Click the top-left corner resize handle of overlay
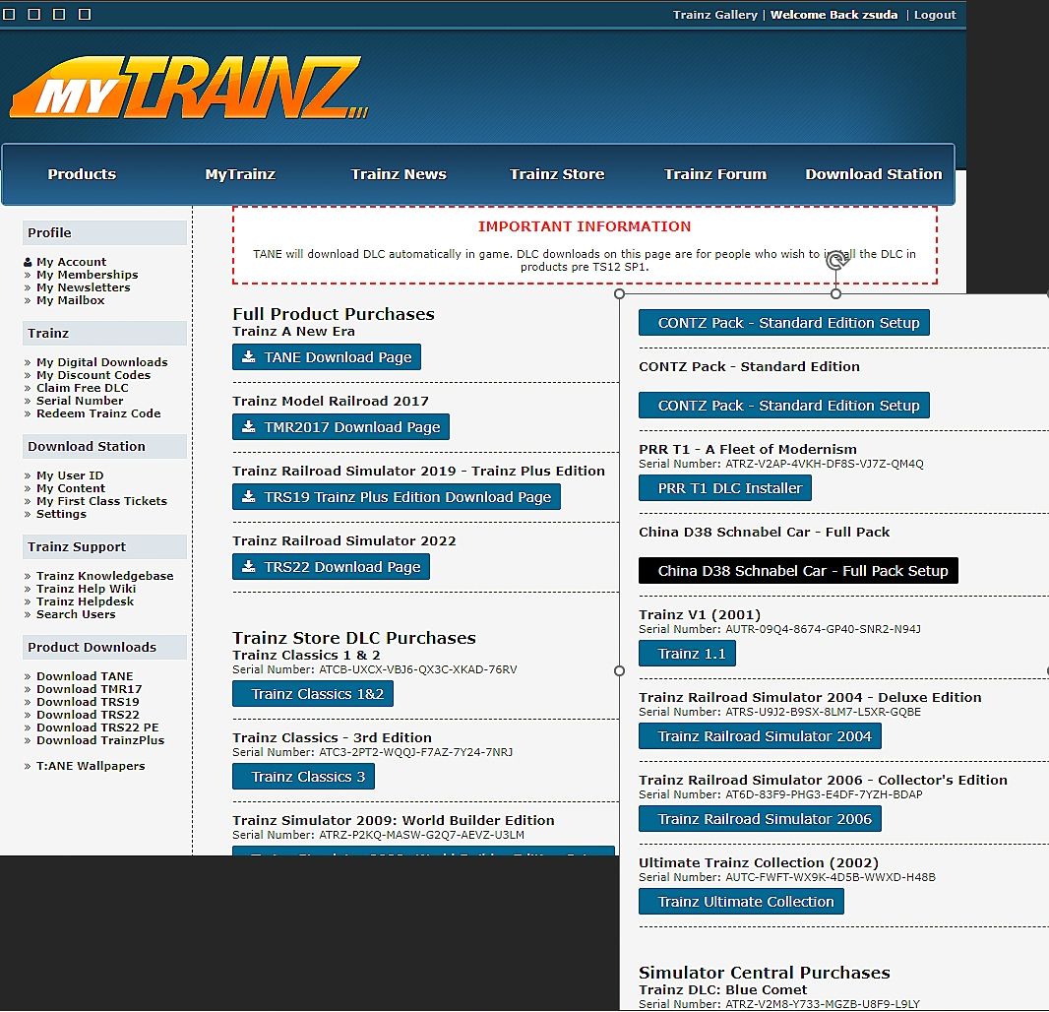 point(619,293)
